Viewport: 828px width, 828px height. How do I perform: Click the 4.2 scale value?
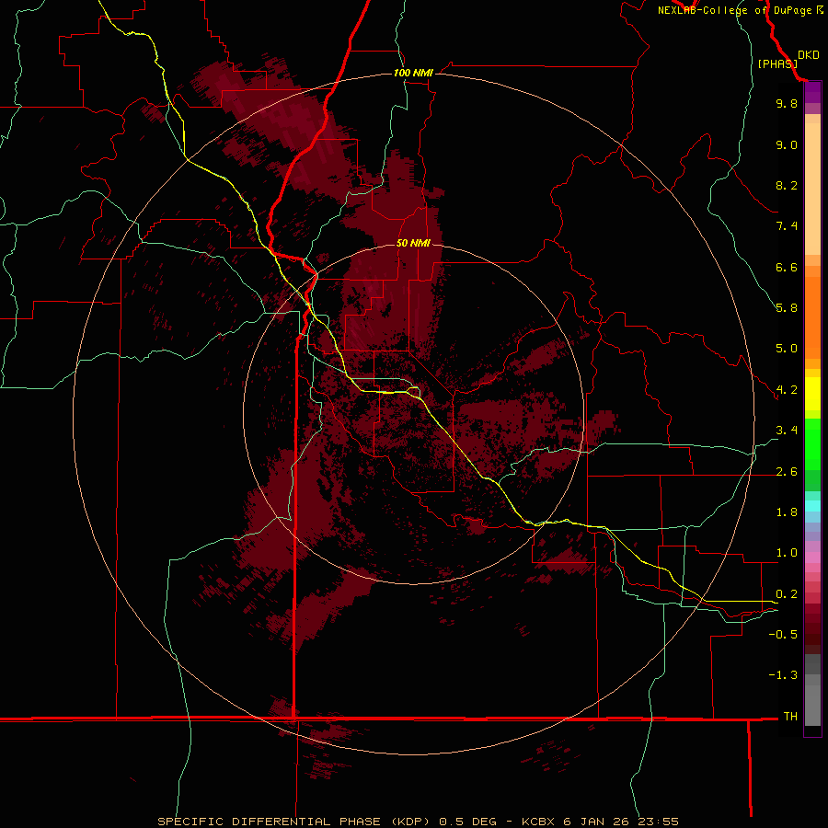(787, 390)
